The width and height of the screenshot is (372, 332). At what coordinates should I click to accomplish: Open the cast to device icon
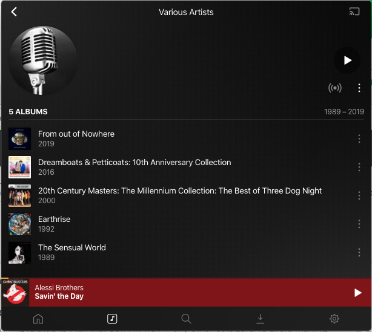[x=354, y=11]
